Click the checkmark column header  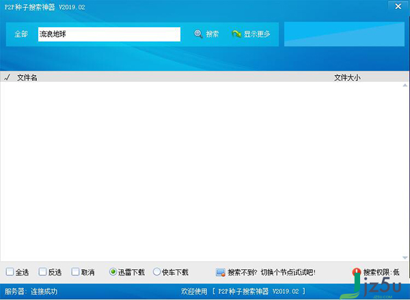(8, 77)
